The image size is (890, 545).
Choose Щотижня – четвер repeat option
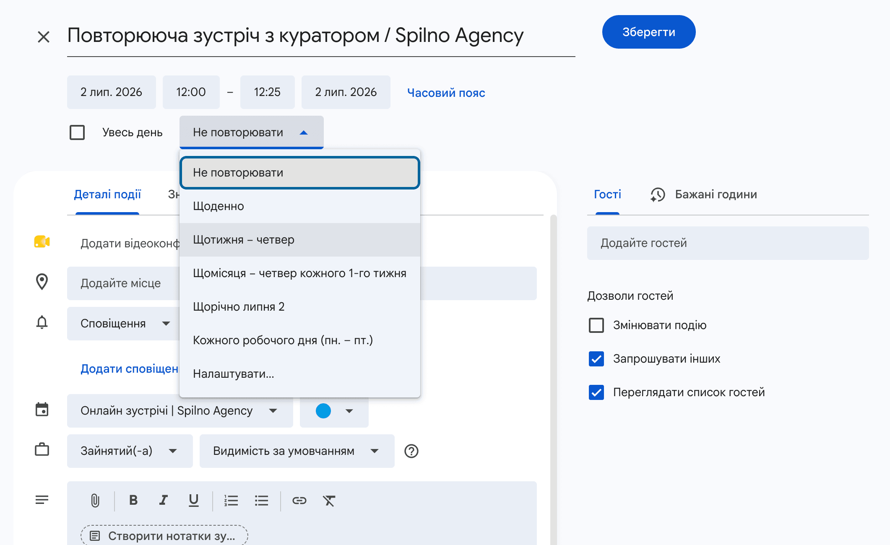pyautogui.click(x=300, y=240)
